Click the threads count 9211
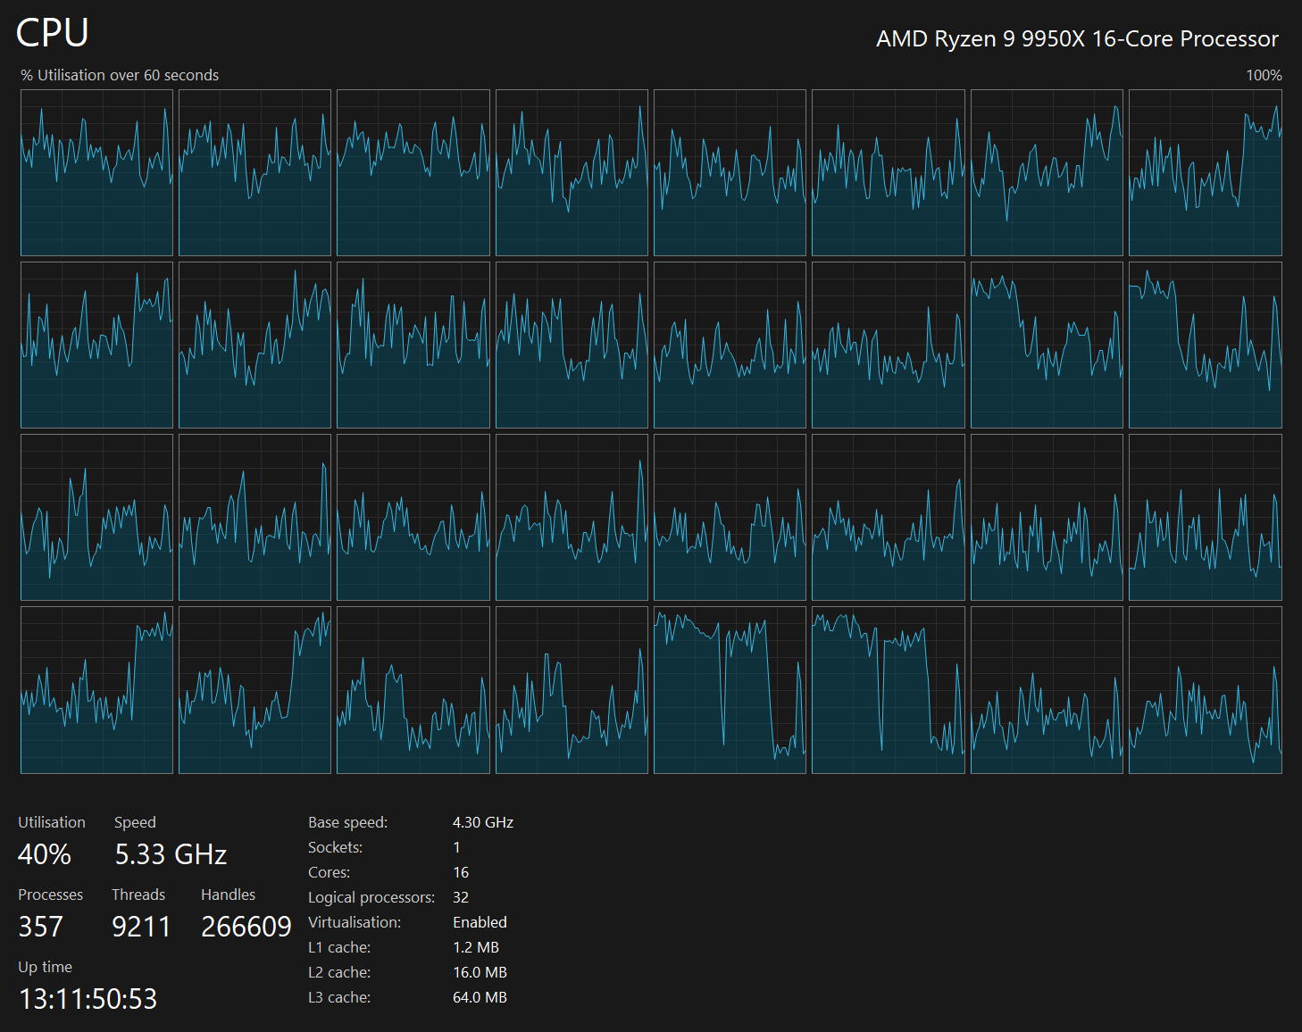 (141, 927)
